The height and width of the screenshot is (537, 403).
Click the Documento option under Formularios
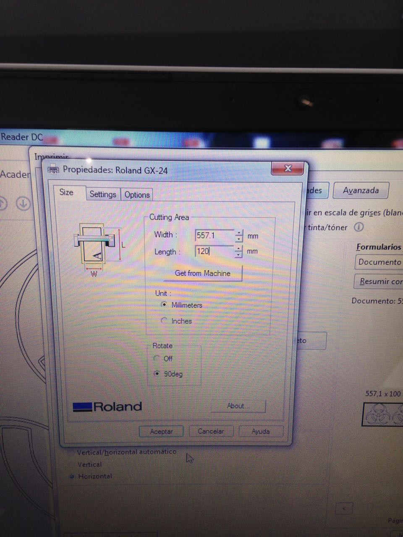379,262
